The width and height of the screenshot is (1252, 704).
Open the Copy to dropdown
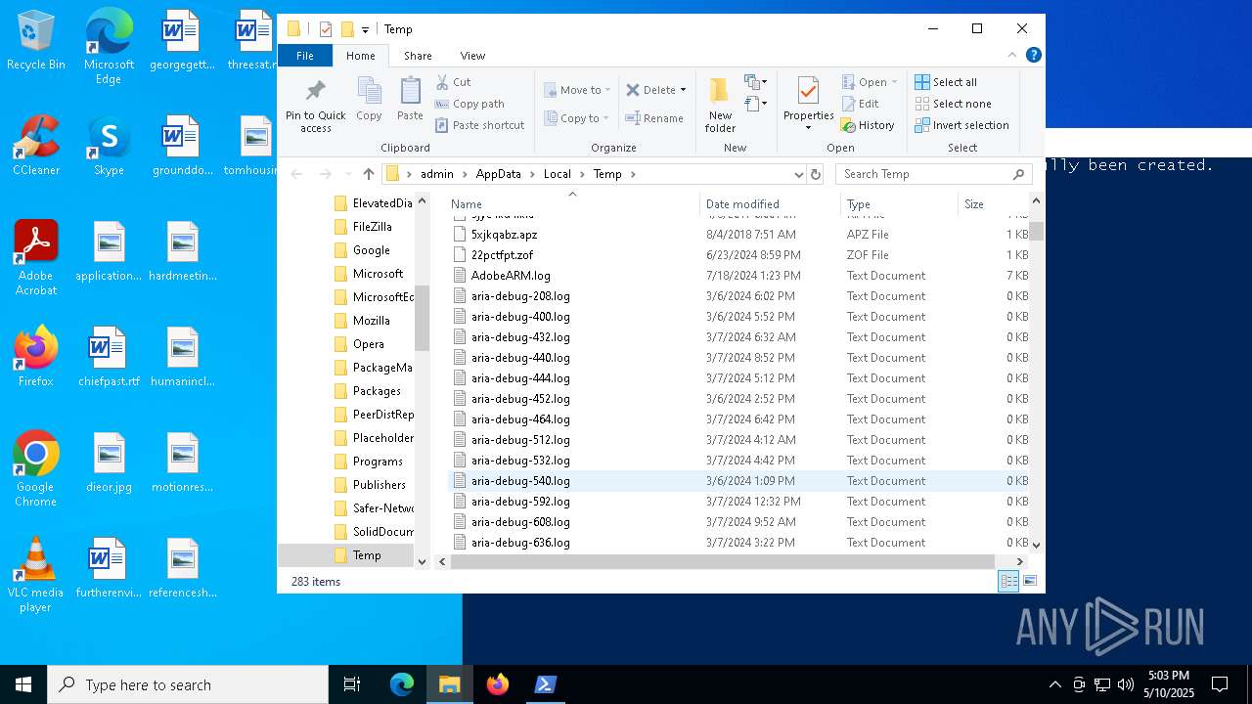point(576,118)
